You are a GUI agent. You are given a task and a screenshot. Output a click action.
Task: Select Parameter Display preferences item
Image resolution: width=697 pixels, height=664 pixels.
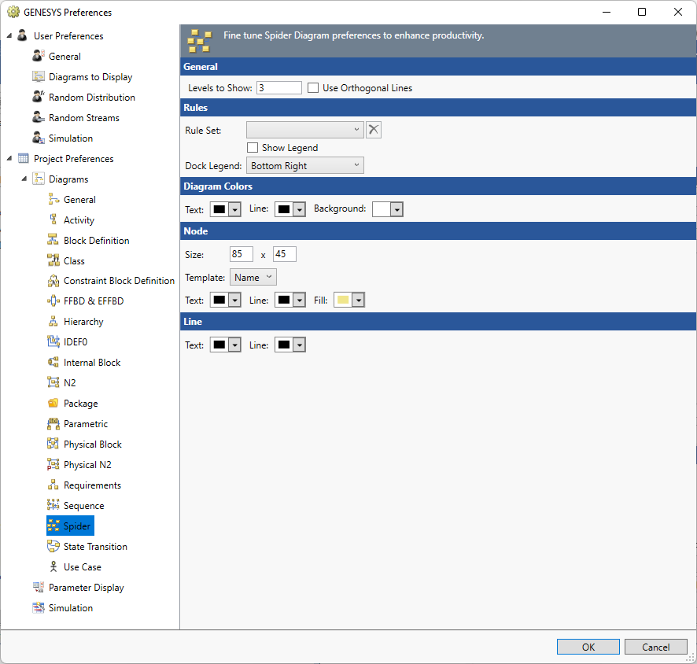click(x=86, y=588)
